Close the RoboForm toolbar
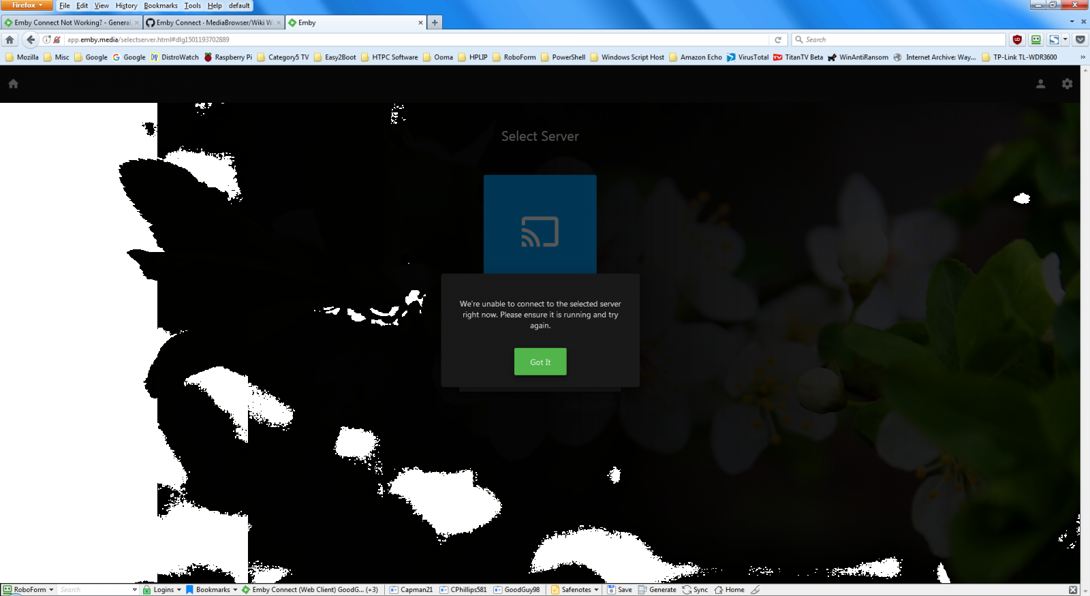Image resolution: width=1090 pixels, height=596 pixels. pyautogui.click(x=1073, y=590)
